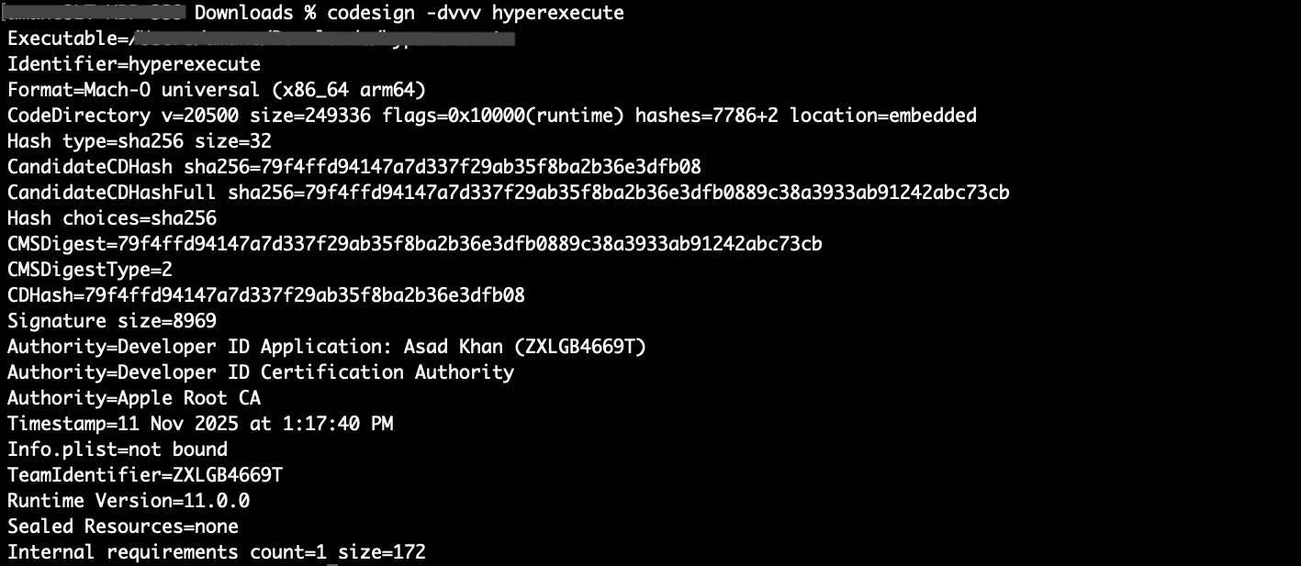This screenshot has width=1301, height=566.
Task: Click the CDHash value line
Action: pyautogui.click(x=266, y=295)
